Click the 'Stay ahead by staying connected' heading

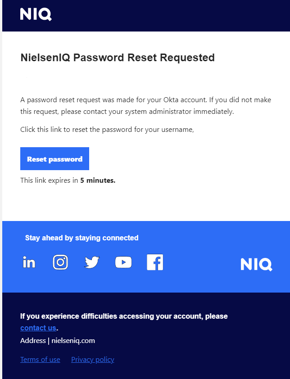pos(82,238)
